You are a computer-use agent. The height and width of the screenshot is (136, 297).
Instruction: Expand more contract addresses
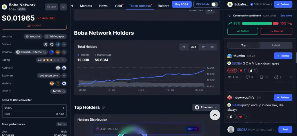(64, 52)
